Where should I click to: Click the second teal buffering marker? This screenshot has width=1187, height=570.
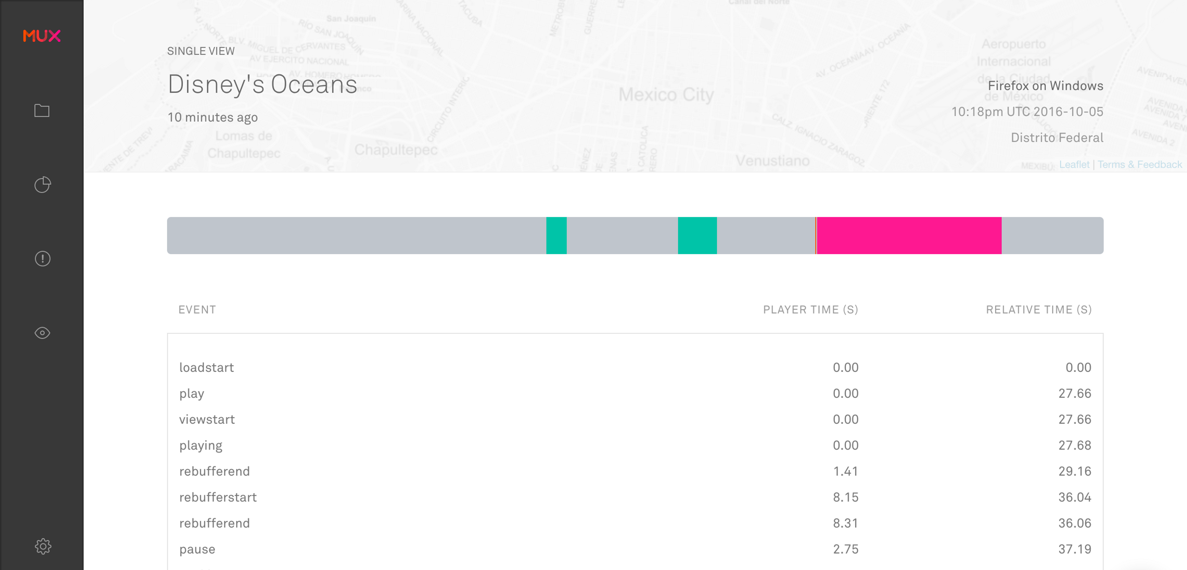(x=697, y=235)
